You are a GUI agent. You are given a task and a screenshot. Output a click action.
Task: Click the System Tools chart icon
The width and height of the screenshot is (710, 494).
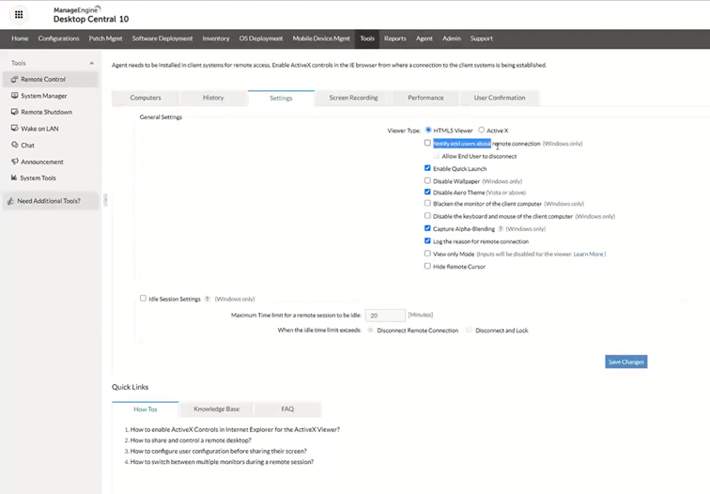pos(14,178)
